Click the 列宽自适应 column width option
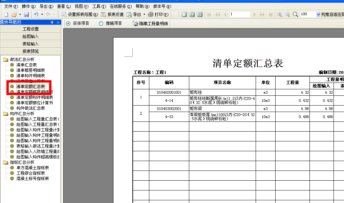Screen dimensions: 344x203 pyautogui.click(x=332, y=15)
